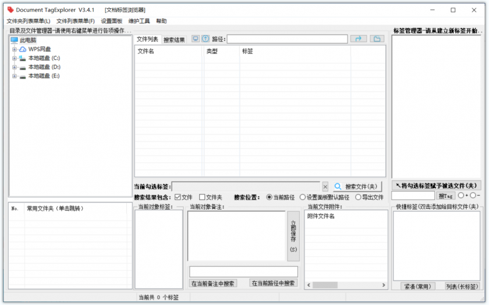
Task: Maximize the Document TagExplorer window
Action: 453,10
